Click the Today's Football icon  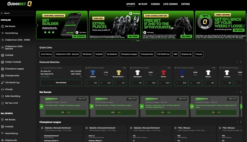pyautogui.click(x=3, y=62)
